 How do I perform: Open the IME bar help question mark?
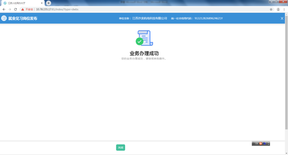[265, 144]
